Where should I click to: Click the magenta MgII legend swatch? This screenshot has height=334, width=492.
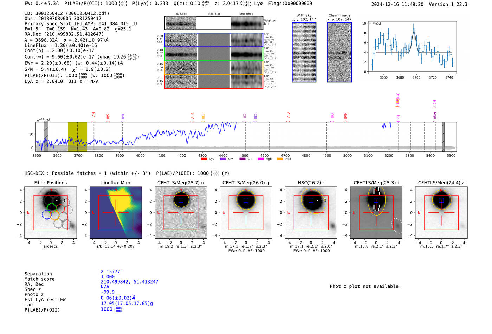[x=260, y=159]
